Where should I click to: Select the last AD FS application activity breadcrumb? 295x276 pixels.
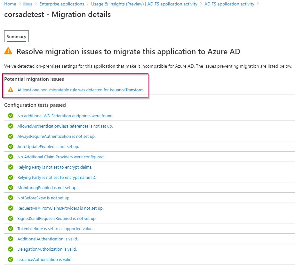point(229,4)
